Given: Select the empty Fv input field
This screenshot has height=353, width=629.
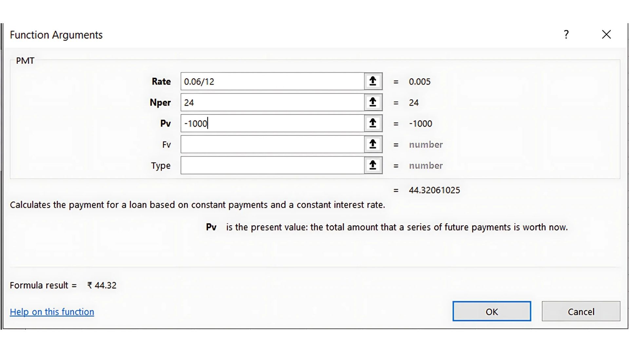Looking at the screenshot, I should (272, 144).
